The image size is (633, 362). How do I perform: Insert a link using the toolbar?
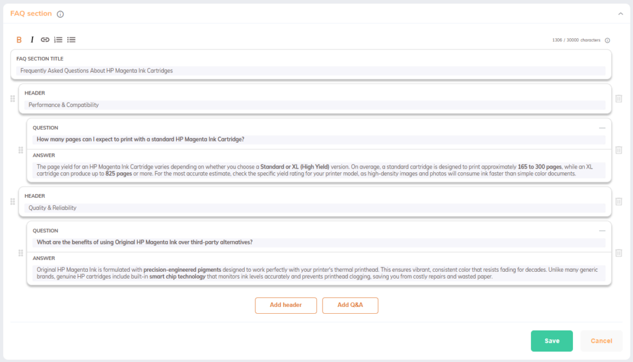pos(45,40)
